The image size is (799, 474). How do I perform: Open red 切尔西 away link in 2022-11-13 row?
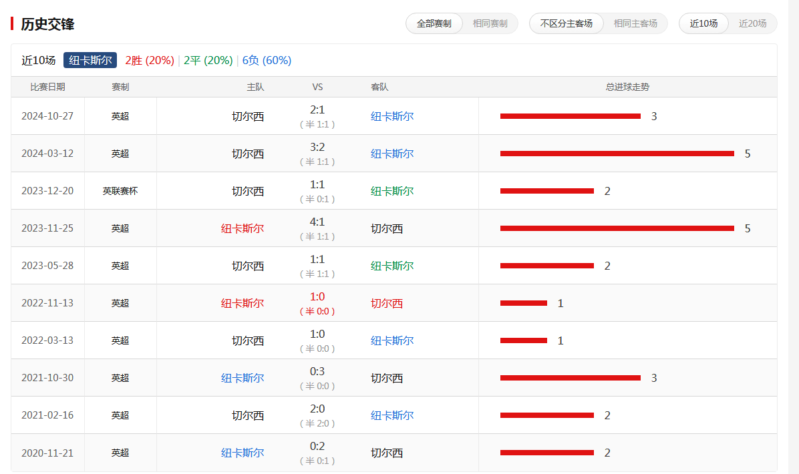point(387,304)
